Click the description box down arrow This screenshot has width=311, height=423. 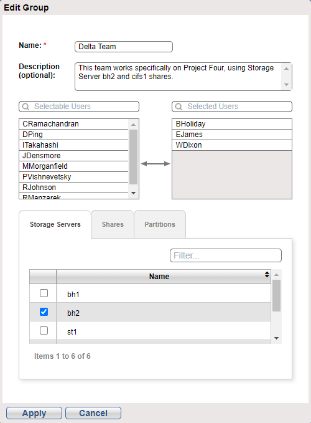[286, 85]
